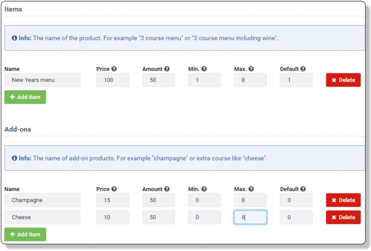The height and width of the screenshot is (251, 371).
Task: Click the Default help icon in Items section
Action: tap(303, 69)
